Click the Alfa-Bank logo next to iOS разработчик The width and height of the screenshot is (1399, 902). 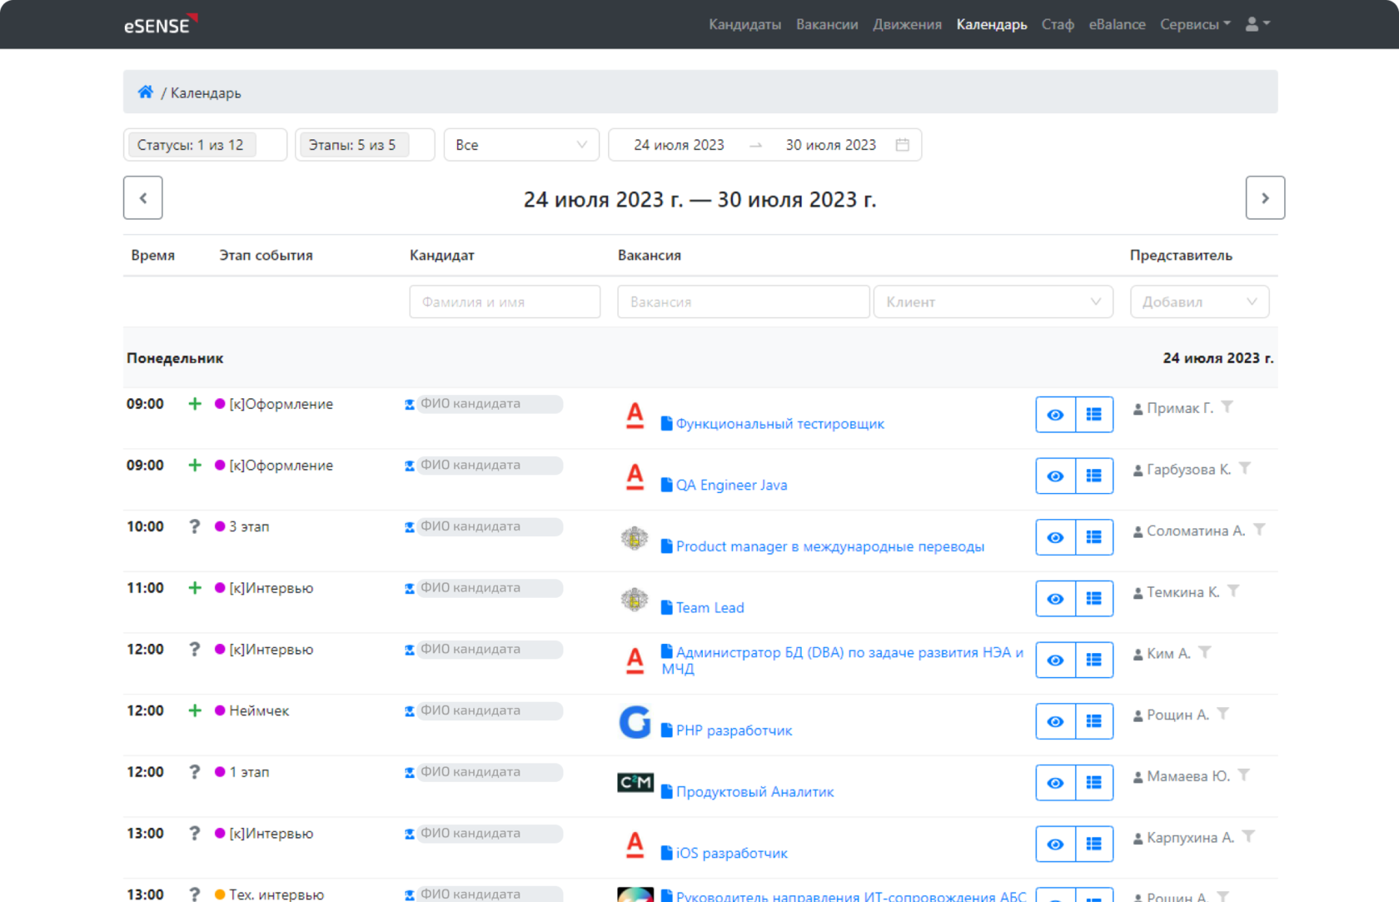coord(635,845)
